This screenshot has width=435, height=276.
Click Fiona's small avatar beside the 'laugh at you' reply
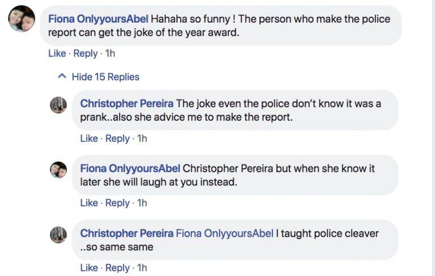59,169
